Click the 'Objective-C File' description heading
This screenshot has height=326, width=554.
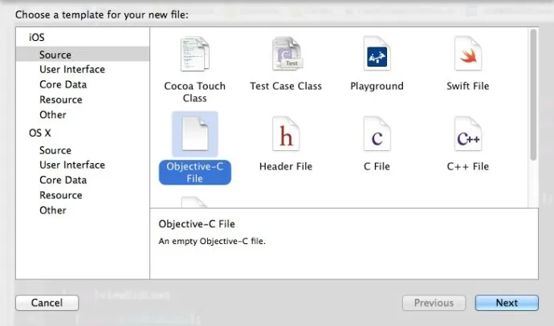tap(197, 224)
